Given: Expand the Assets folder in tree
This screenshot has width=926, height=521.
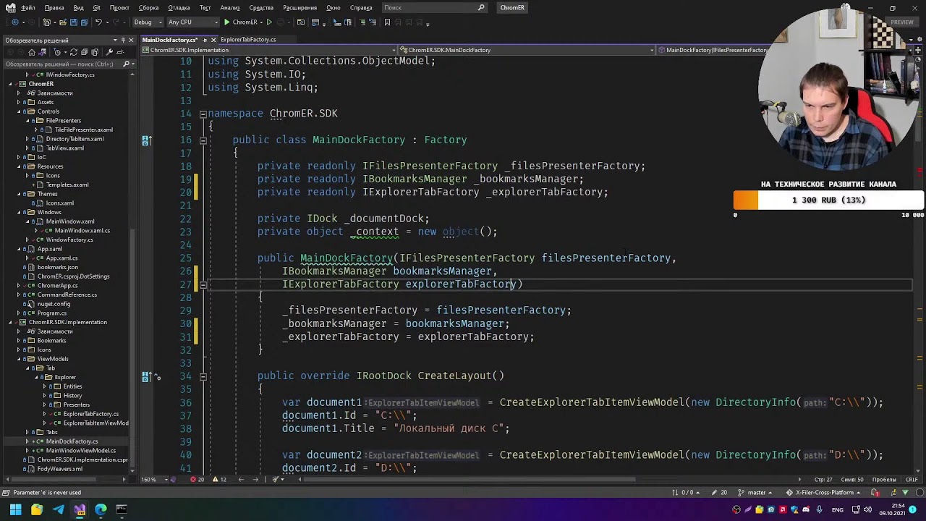Looking at the screenshot, I should (20, 102).
